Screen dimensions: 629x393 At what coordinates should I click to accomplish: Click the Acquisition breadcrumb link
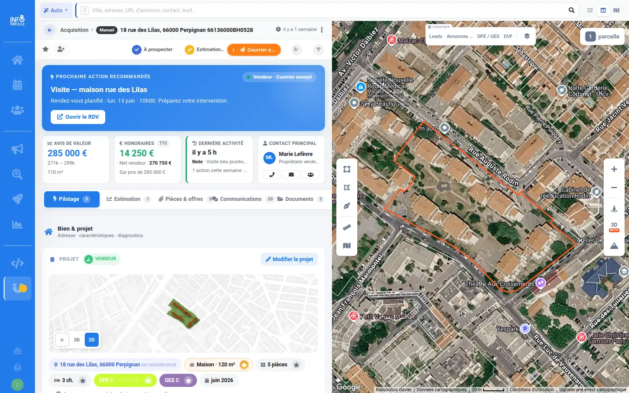tap(74, 30)
